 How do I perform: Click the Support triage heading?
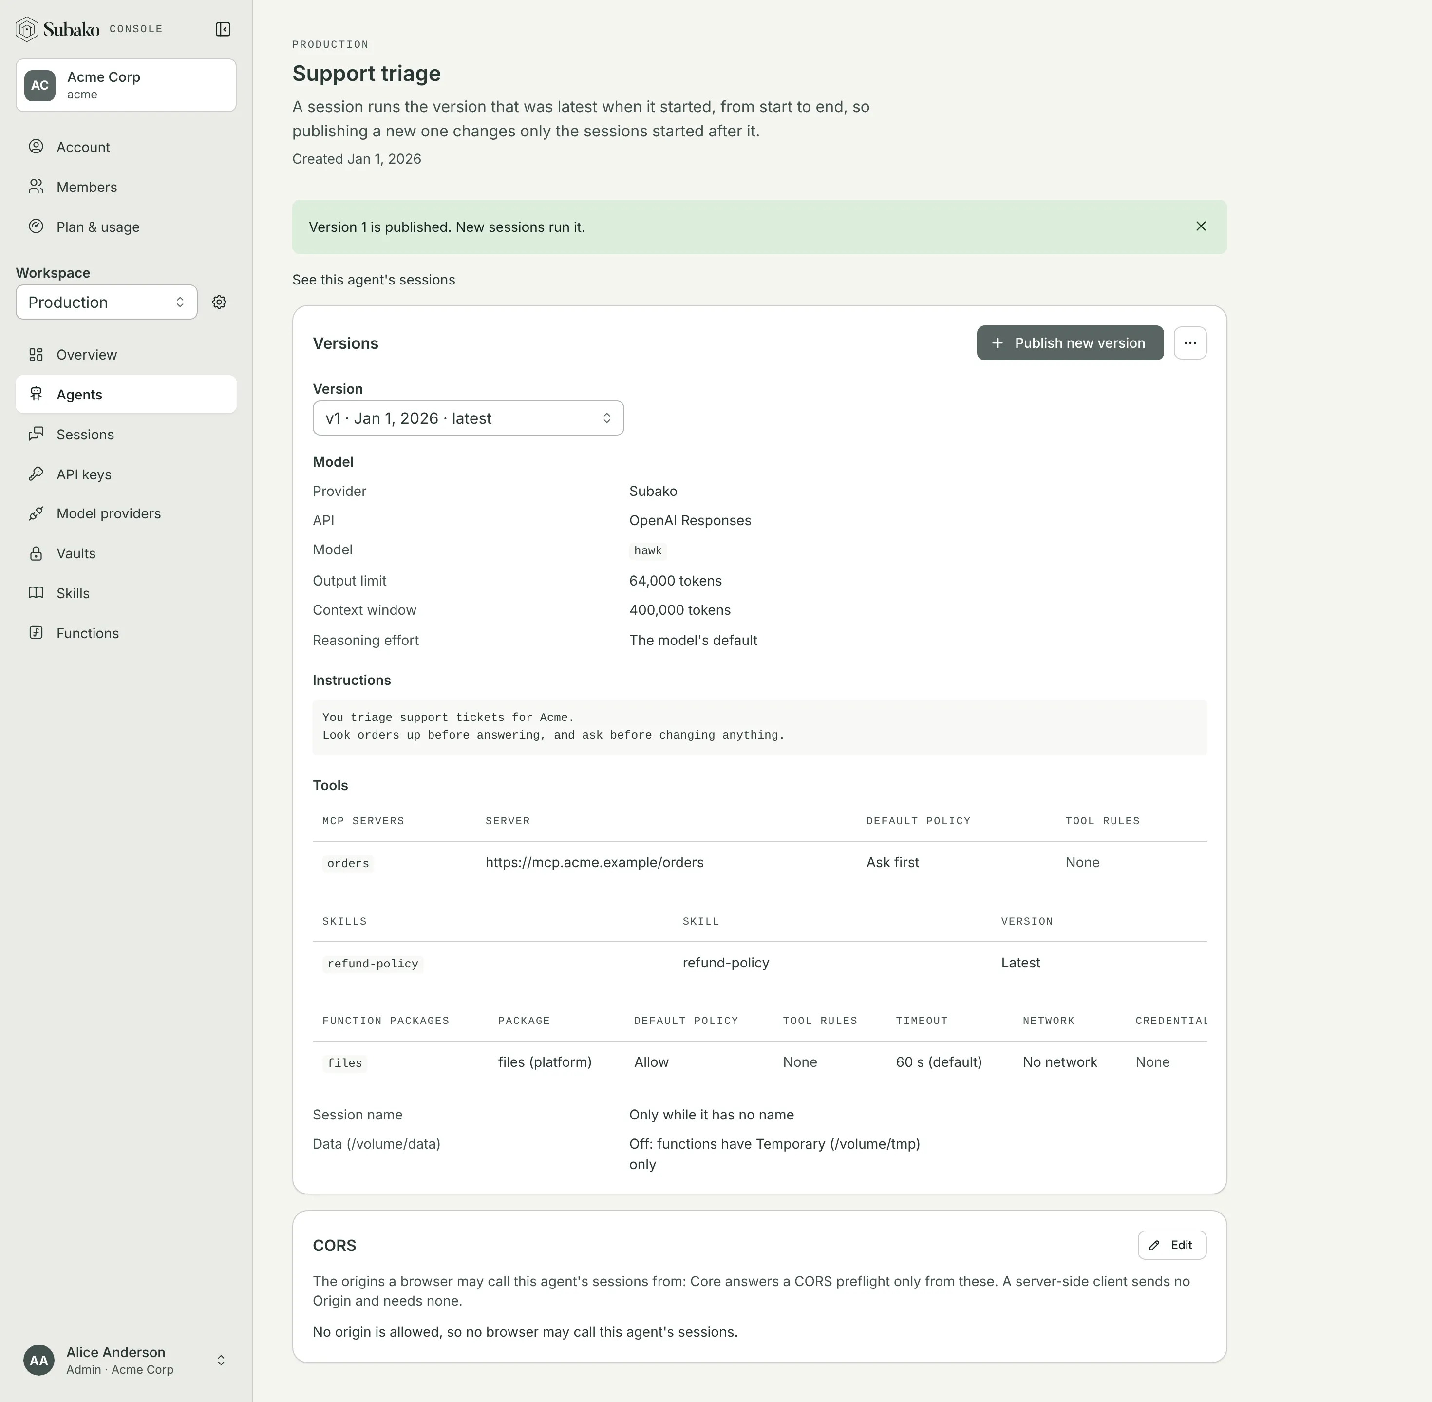click(367, 74)
